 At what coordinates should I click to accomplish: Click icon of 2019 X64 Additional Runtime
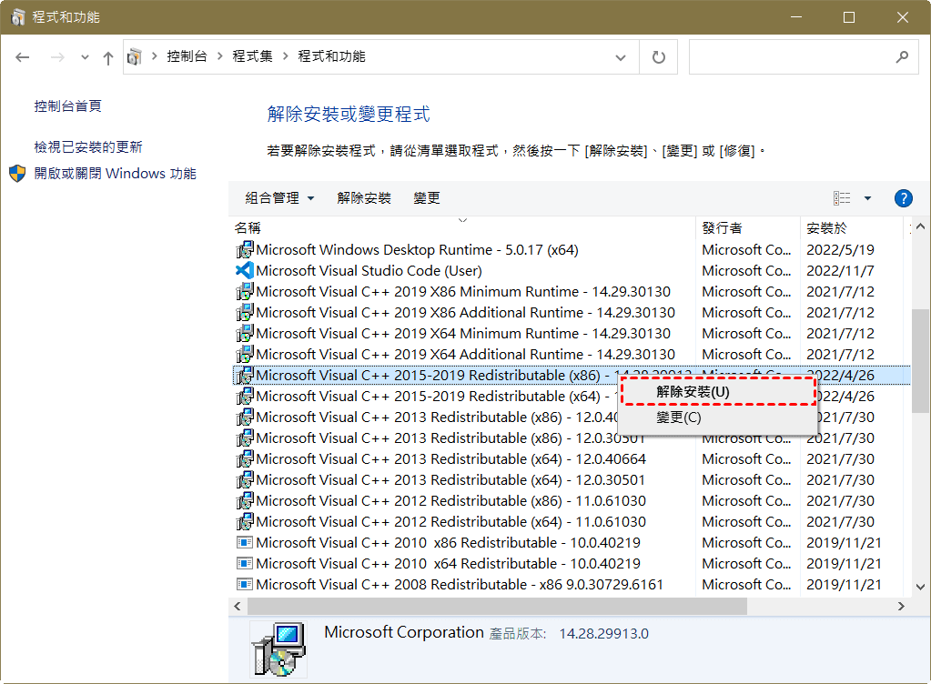[x=245, y=354]
